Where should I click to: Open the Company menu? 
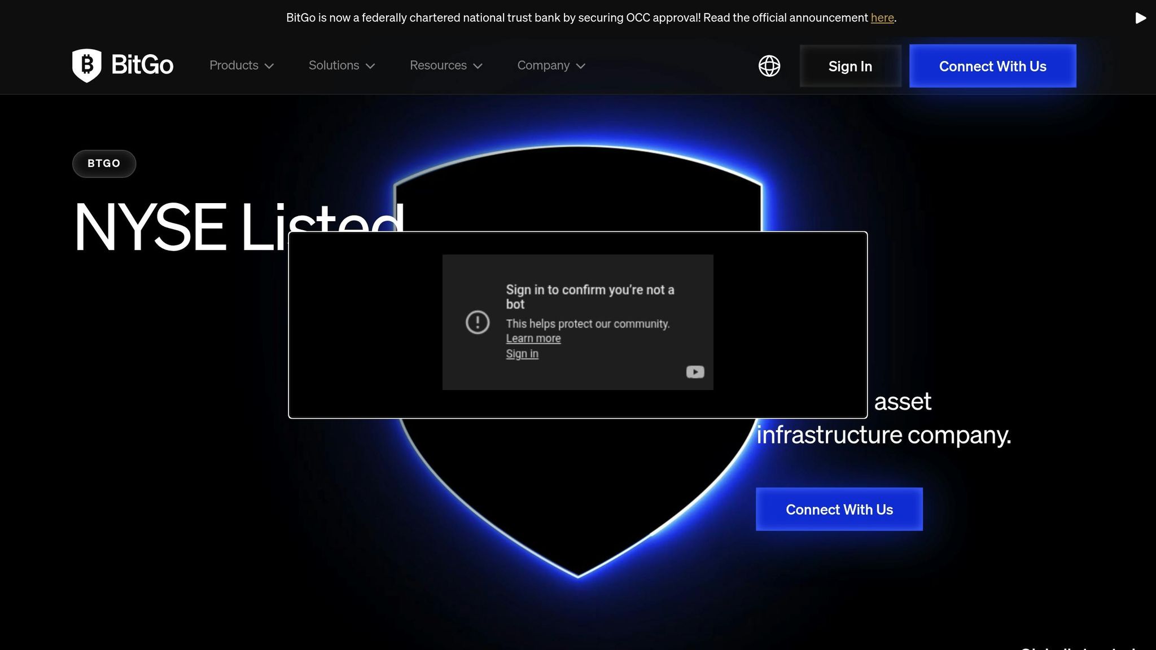[551, 65]
